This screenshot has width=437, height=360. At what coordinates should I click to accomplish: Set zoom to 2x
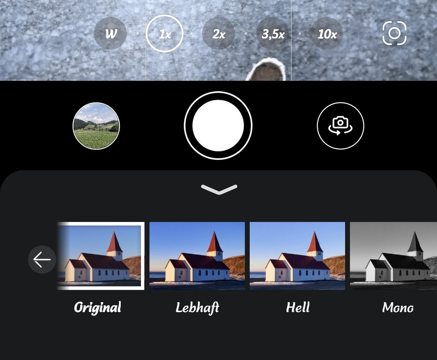click(218, 34)
